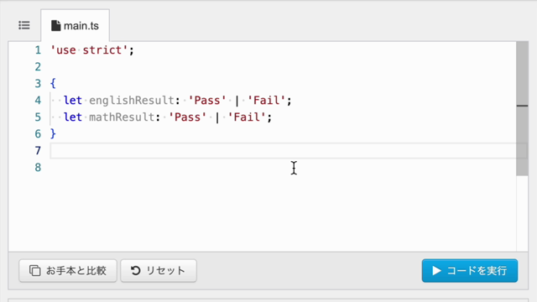The width and height of the screenshot is (537, 302).
Task: Click the let keyword on line 5
Action: pos(73,117)
